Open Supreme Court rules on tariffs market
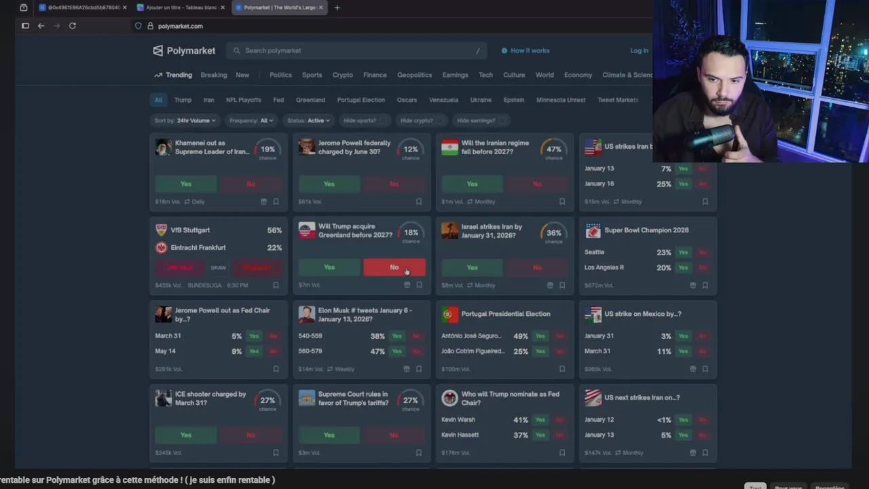869x489 pixels. point(353,398)
